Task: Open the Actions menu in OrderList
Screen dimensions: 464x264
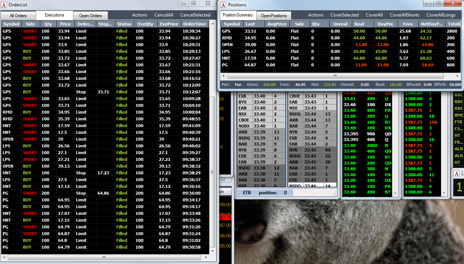Action: 140,15
